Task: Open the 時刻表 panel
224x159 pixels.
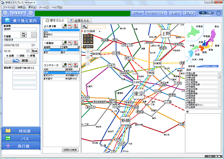Action: [x=21, y=131]
